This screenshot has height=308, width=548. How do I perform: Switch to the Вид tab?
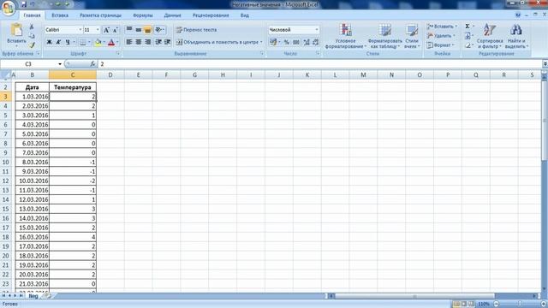pyautogui.click(x=244, y=15)
